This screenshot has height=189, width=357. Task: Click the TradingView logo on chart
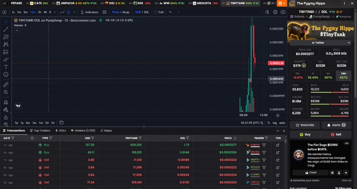click(18, 106)
